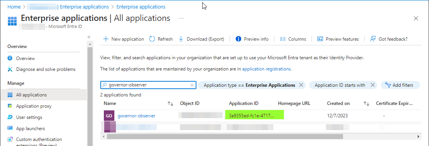Click the Got feedback person icon
The width and height of the screenshot is (429, 146).
pos(373,39)
